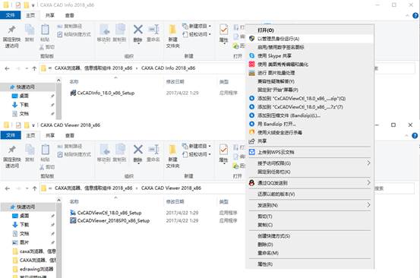Click up-folder arrow in Viewer window

pyautogui.click(x=34, y=188)
